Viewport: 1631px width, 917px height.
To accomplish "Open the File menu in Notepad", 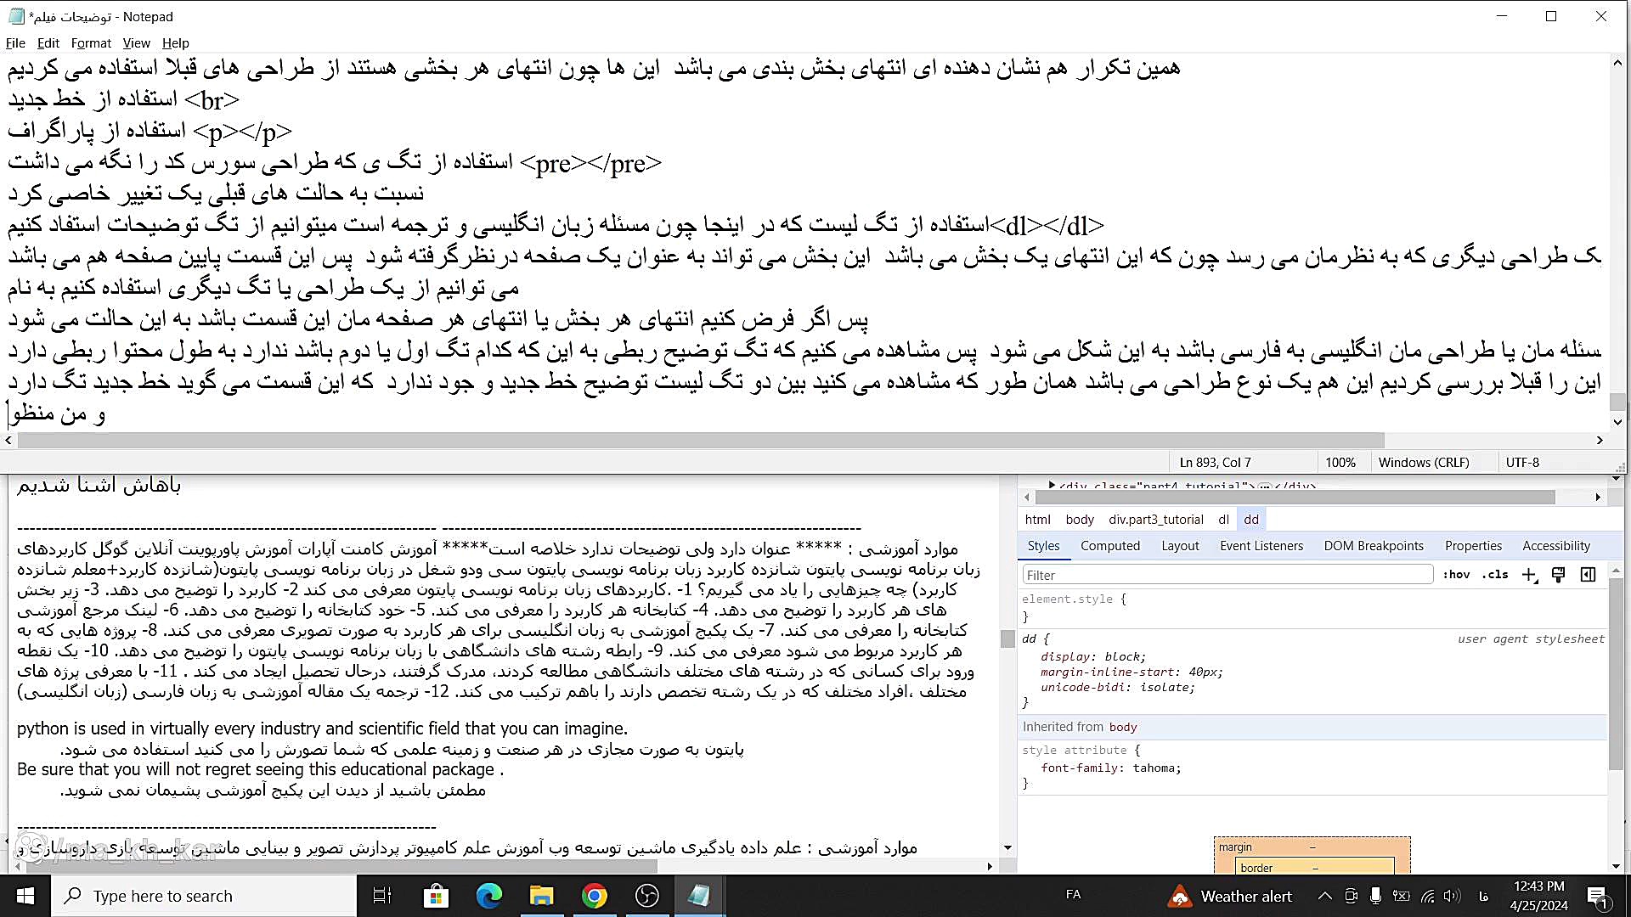I will pos(15,43).
